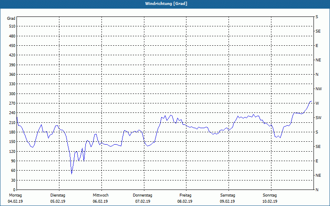Screen dimensions: 330x206
Task: Select the 270 degree axis label
Action: click(x=12, y=103)
